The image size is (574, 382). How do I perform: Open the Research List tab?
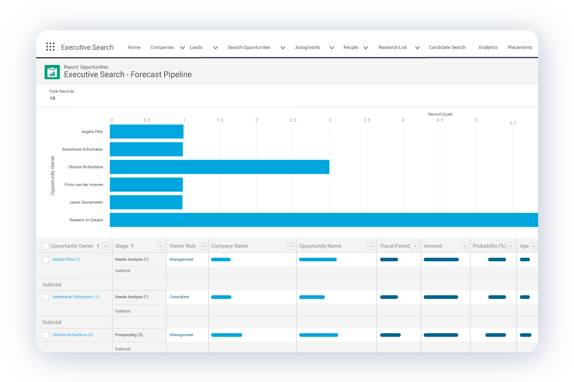393,48
